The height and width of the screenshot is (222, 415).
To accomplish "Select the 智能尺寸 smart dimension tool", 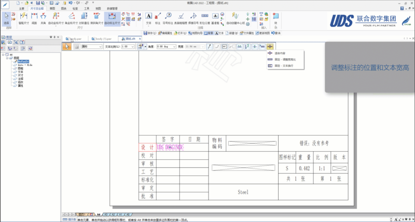I will (24, 19).
